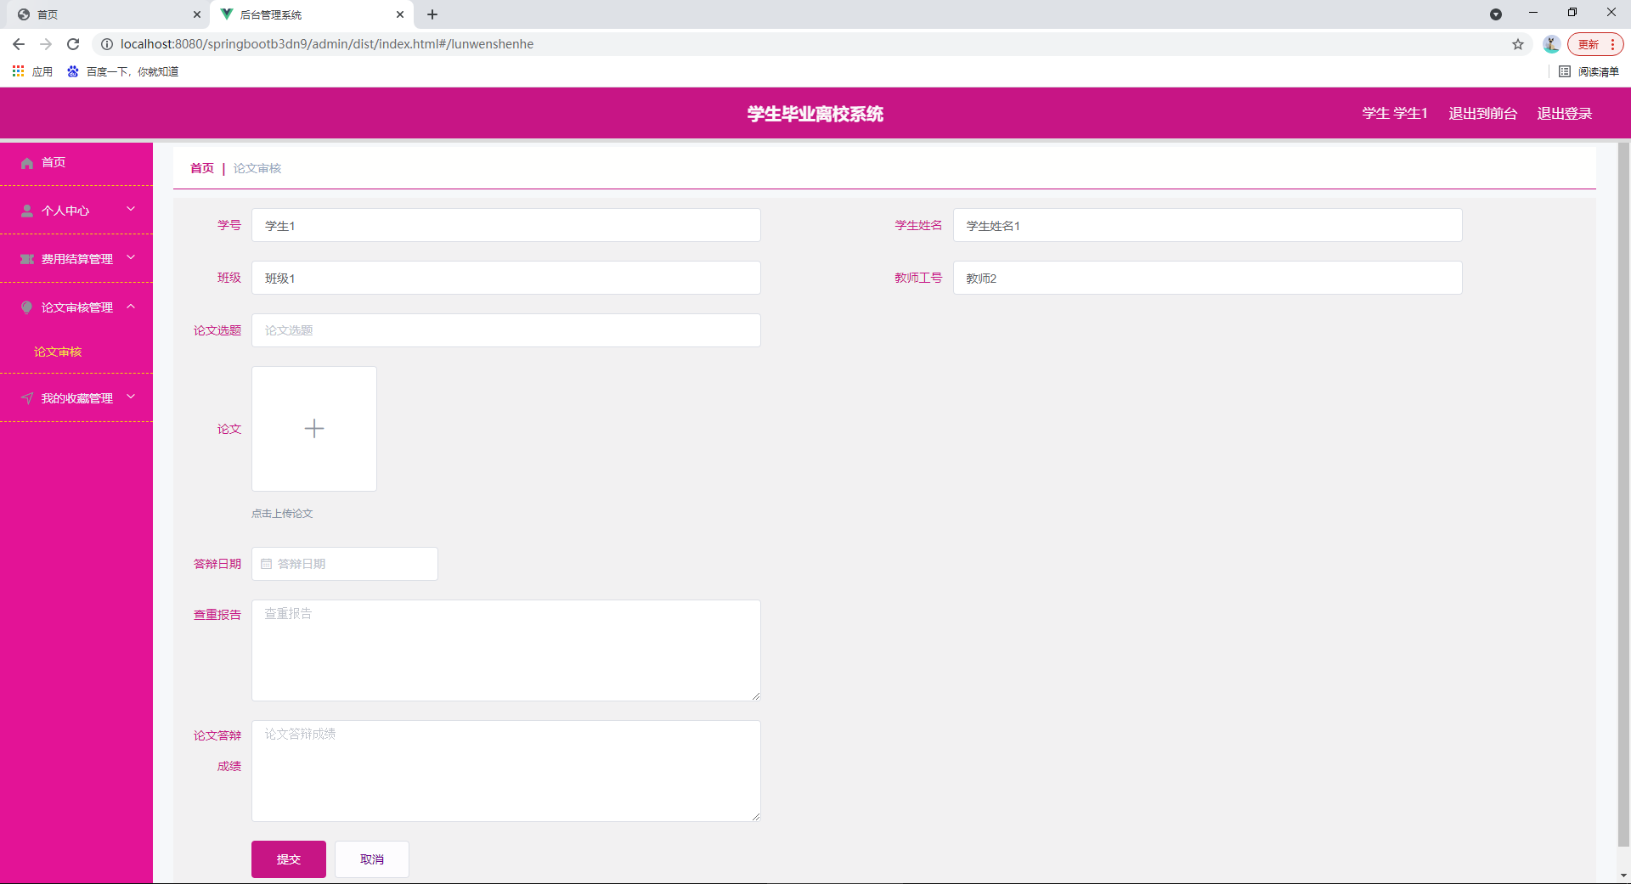1631x884 pixels.
Task: Open the tab search dropdown arrow
Action: [x=1496, y=14]
